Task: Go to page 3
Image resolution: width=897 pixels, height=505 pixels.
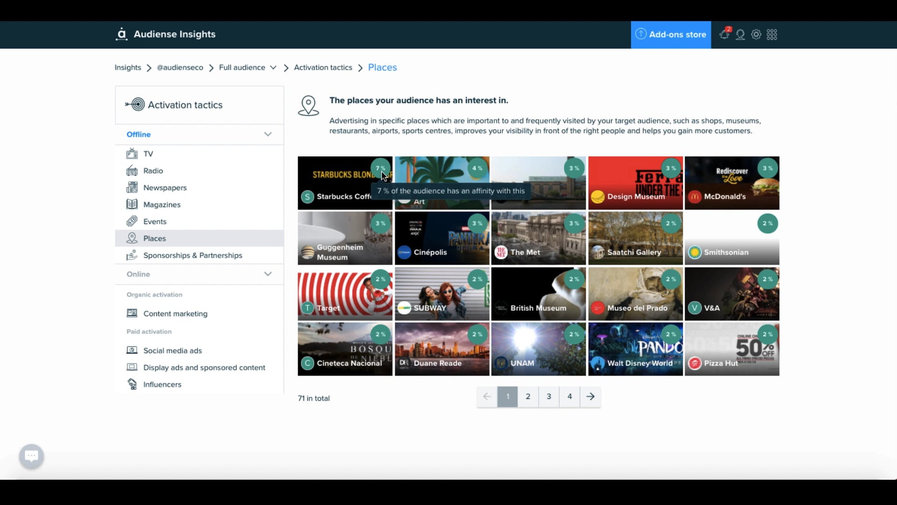Action: tap(549, 397)
